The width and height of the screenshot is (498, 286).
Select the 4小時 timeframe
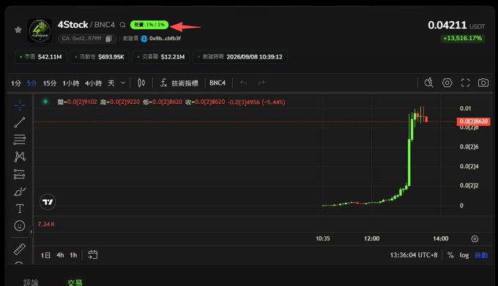click(x=93, y=83)
